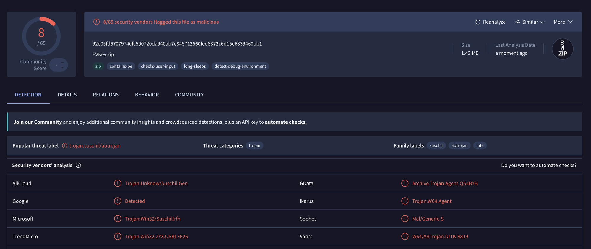Click the ZIP file type icon
Screen dimensions: 591x249
pos(563,49)
